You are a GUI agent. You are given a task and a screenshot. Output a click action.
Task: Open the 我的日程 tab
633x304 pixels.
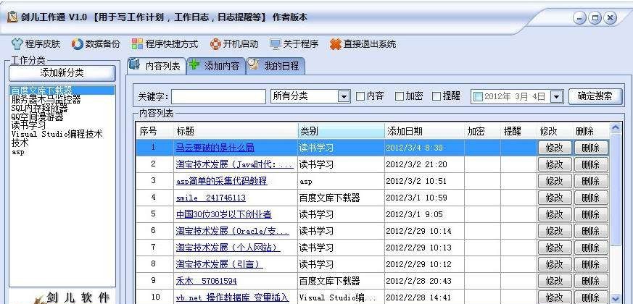[276, 66]
